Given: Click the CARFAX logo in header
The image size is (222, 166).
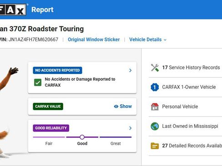Looking at the screenshot, I should pos(13,10).
